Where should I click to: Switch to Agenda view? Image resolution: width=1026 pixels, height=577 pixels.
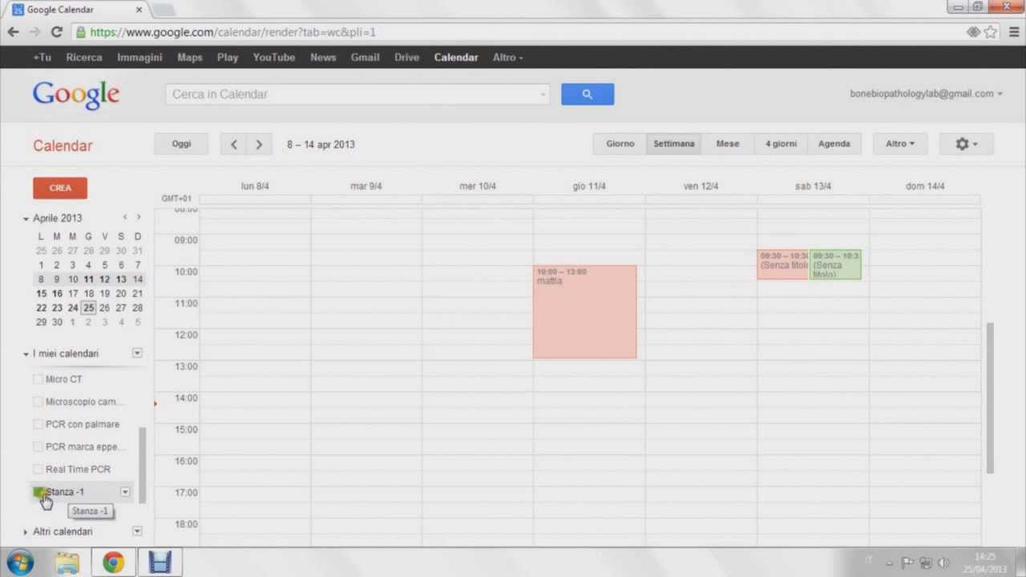[x=834, y=144]
